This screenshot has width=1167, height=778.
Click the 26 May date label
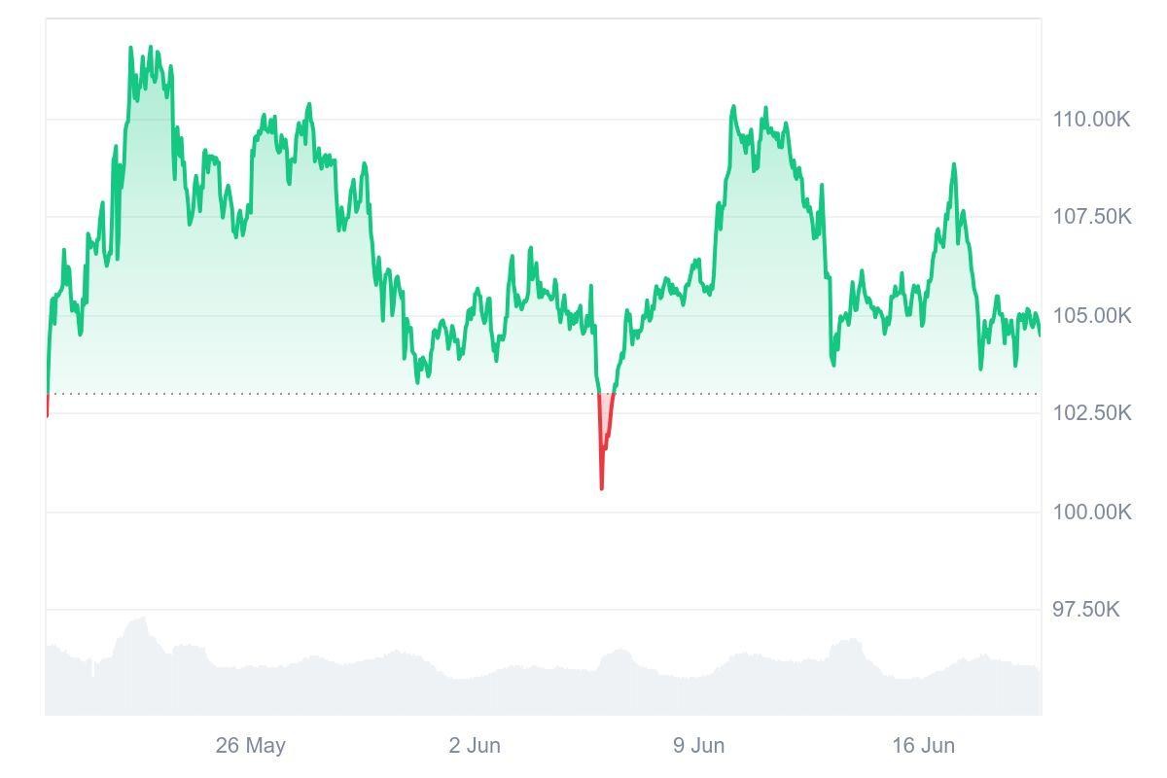click(250, 746)
